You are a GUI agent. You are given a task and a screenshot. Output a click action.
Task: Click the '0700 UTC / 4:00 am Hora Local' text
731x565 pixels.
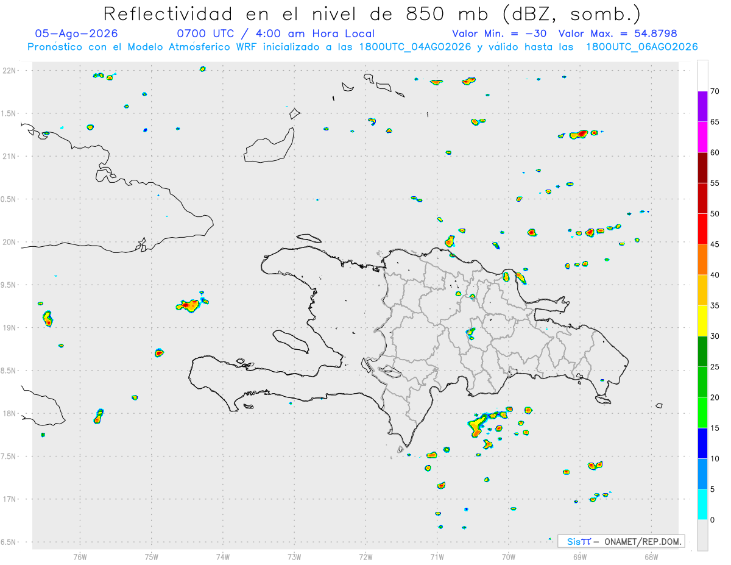tap(276, 34)
